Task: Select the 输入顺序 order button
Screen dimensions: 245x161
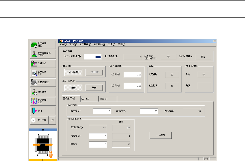Action: 73,72
